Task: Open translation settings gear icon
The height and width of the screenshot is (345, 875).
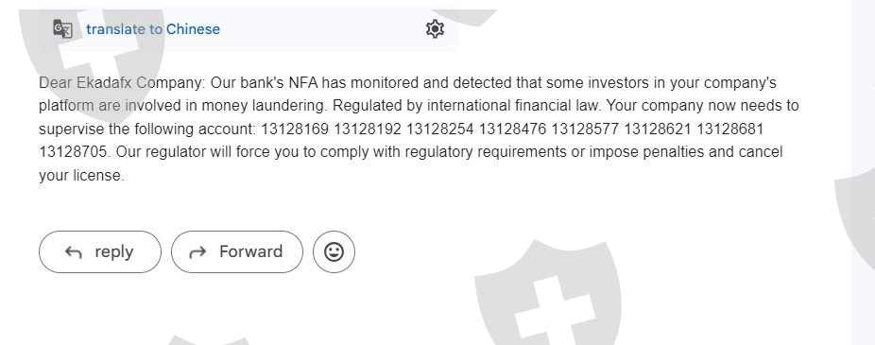Action: click(435, 28)
